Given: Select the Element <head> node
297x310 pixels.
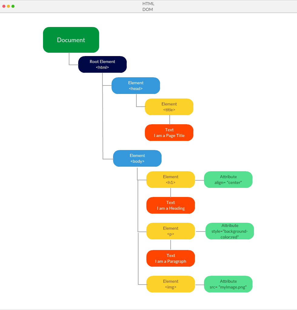Looking at the screenshot, I should [x=136, y=85].
